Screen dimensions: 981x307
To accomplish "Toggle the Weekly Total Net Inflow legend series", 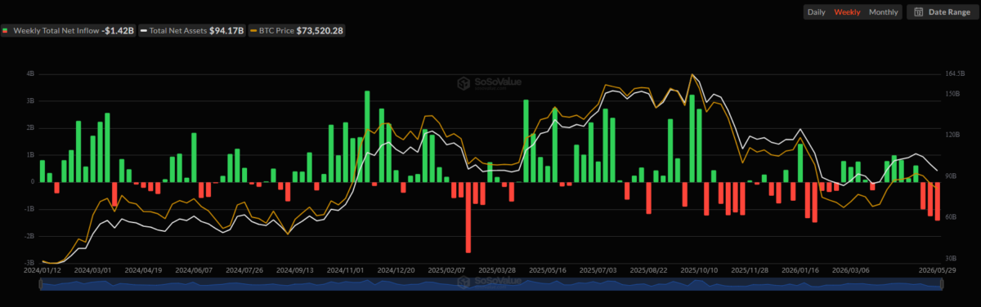I will tap(67, 30).
